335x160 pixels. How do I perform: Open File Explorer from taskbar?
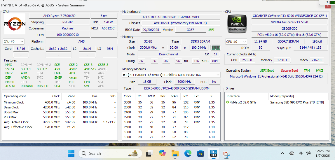[x=175, y=153]
